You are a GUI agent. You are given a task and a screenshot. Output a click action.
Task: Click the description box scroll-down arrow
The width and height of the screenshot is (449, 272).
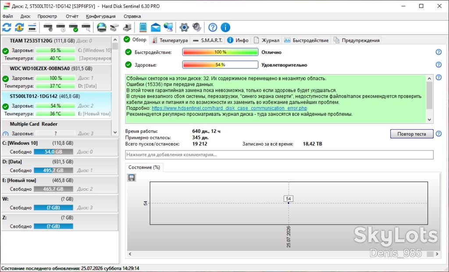(x=429, y=120)
